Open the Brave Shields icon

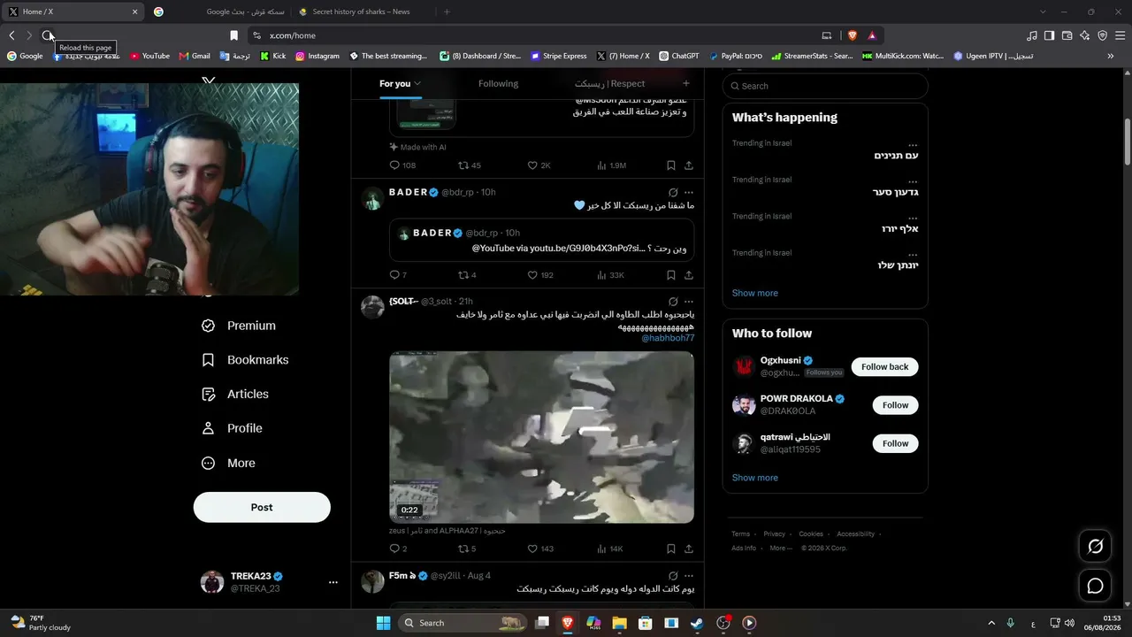pos(853,35)
